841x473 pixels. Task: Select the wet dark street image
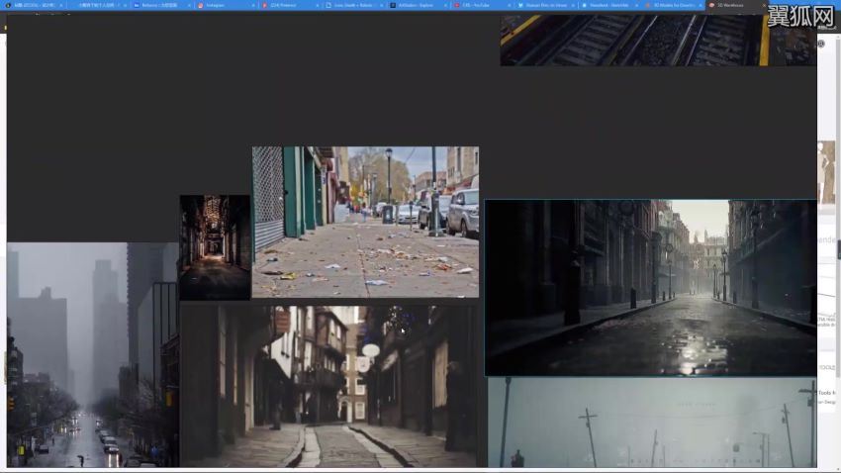tap(650, 288)
